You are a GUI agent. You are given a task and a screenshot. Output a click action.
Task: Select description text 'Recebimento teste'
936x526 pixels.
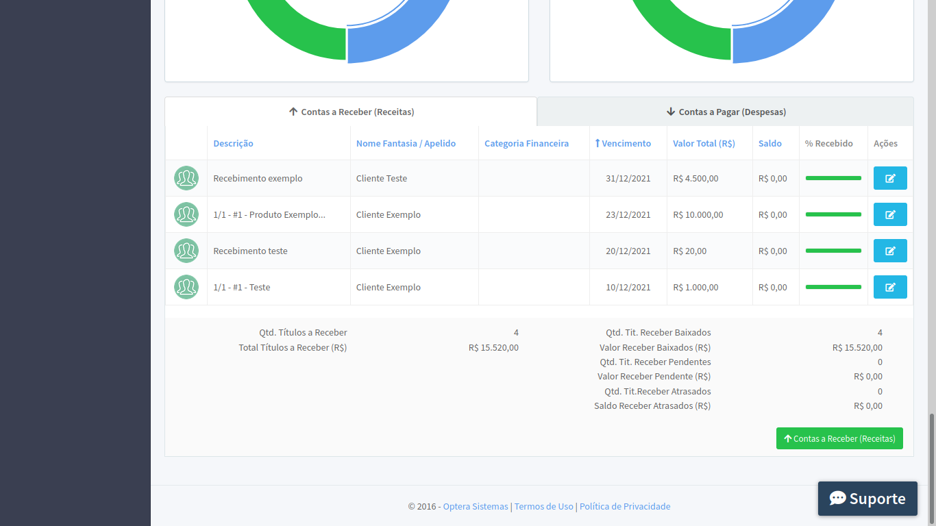coord(250,251)
